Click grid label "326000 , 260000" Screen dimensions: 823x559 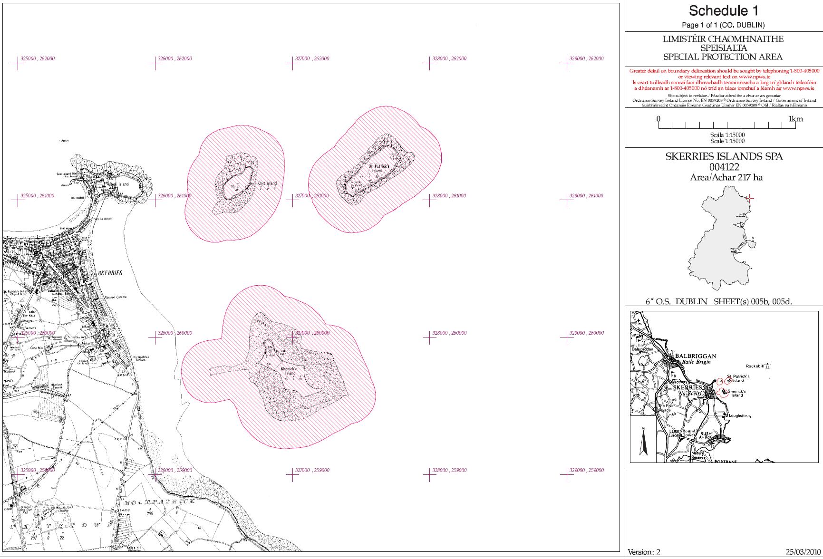click(x=175, y=333)
